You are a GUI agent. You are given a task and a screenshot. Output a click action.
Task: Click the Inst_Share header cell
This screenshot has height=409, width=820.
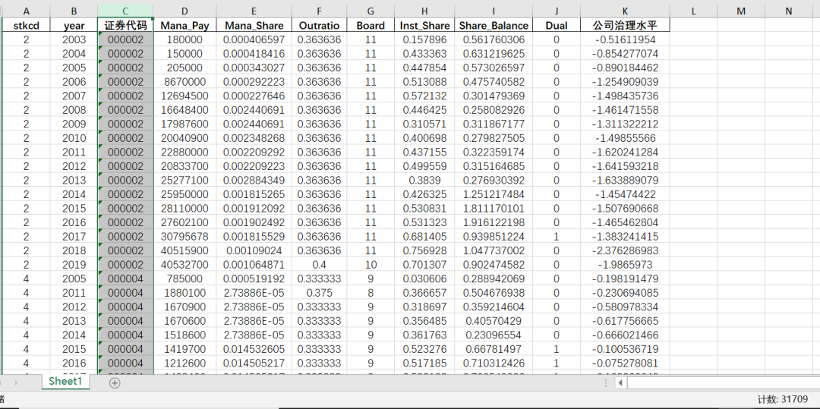424,25
